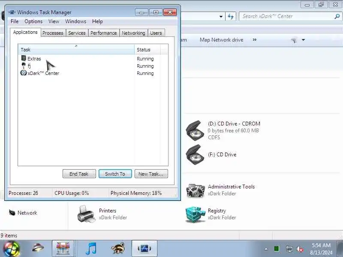
Task: Open the File menu in Task Manager
Action: pos(15,21)
